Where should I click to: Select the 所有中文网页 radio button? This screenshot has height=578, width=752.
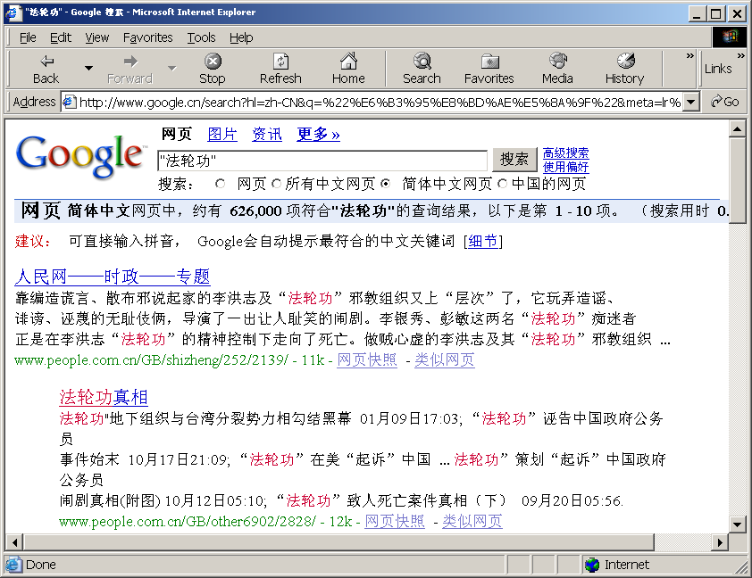pos(277,184)
